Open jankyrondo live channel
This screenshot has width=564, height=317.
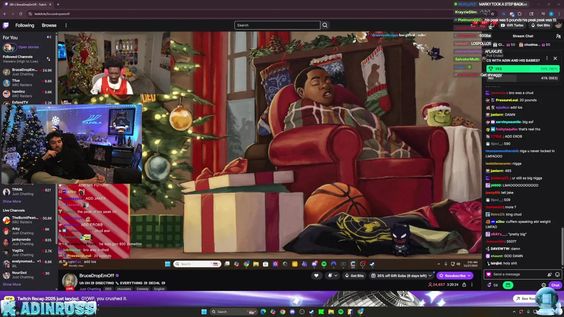[27, 242]
